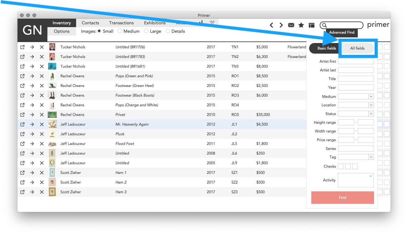Screen dimensions: 408x235
Task: Click the Privet artwork thumbnail
Action: (x=52, y=114)
